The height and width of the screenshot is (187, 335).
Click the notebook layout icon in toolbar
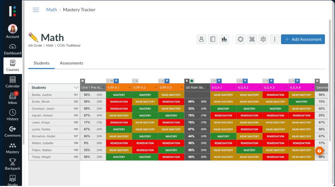(x=213, y=39)
